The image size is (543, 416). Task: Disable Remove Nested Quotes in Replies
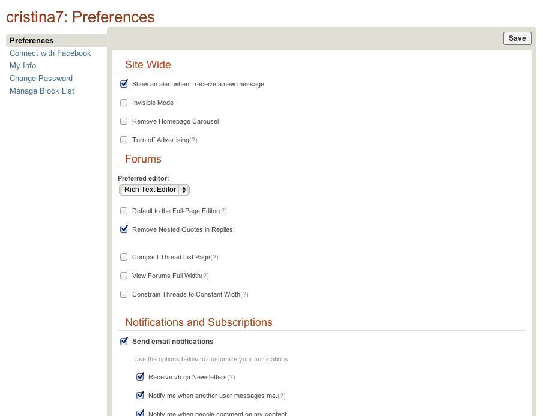[x=124, y=229]
